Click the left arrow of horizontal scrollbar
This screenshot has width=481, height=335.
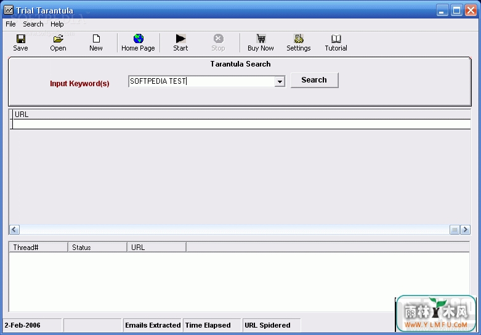[x=14, y=230]
